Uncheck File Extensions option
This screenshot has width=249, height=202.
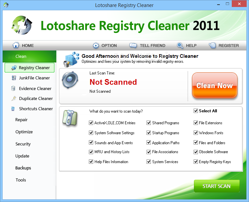click(x=196, y=123)
